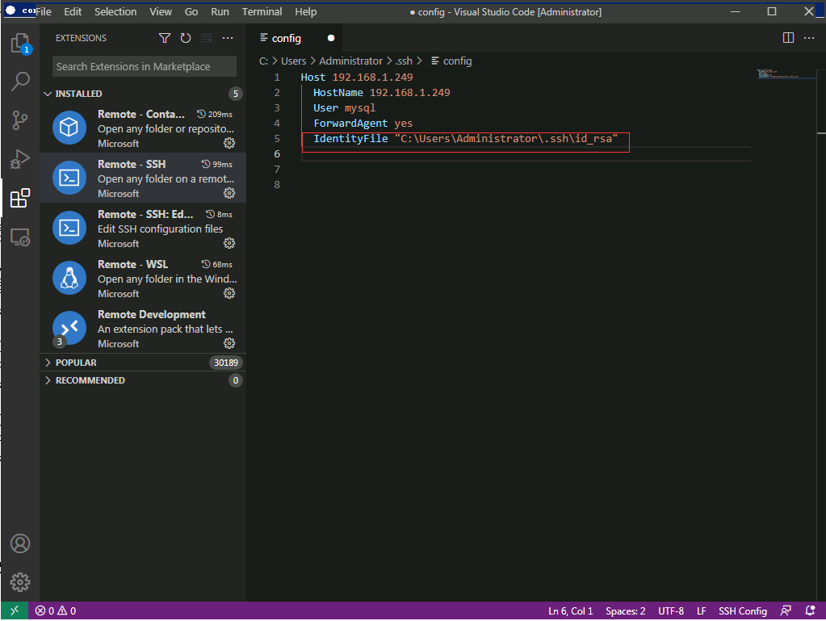Screen dimensions: 826x621
Task: Split the editor to the right
Action: 789,38
